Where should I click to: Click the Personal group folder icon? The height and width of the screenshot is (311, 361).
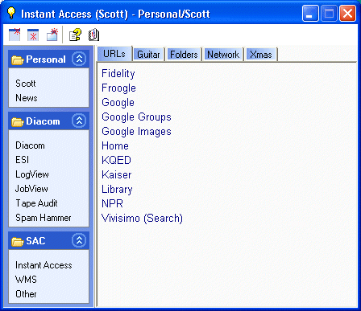point(18,59)
